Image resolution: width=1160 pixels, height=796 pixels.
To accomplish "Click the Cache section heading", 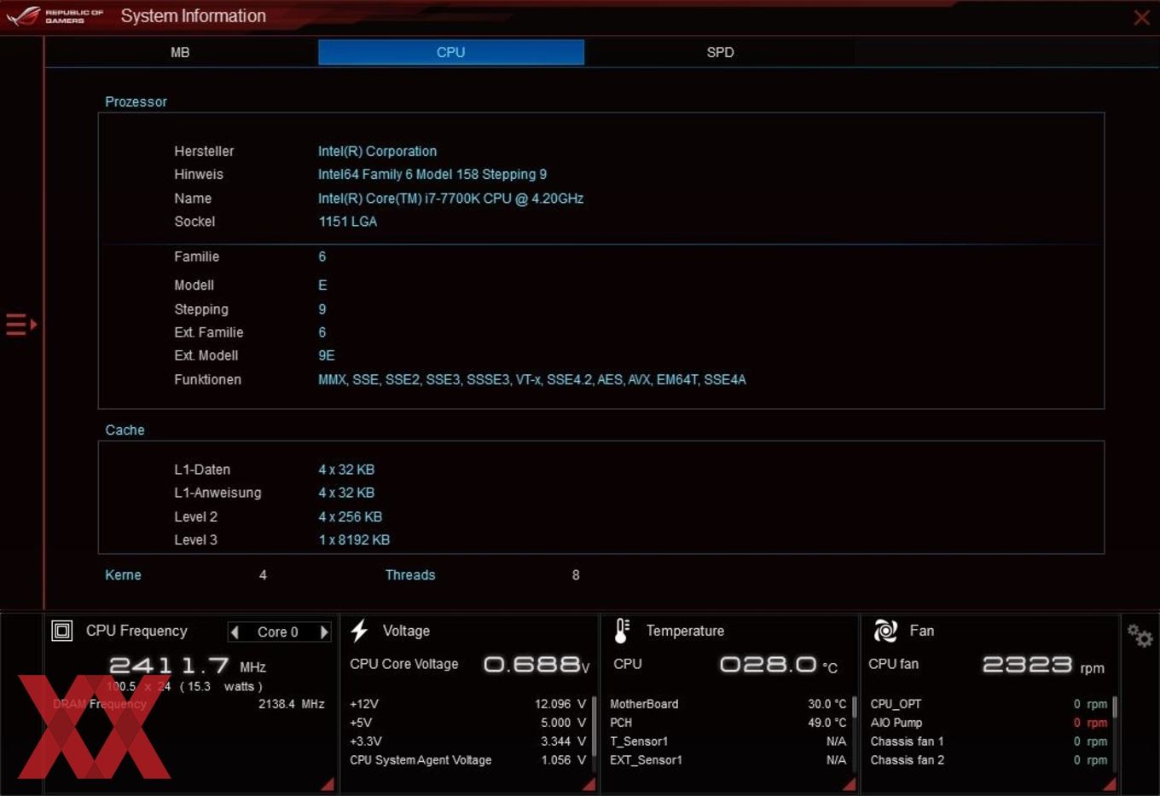I will tap(125, 430).
